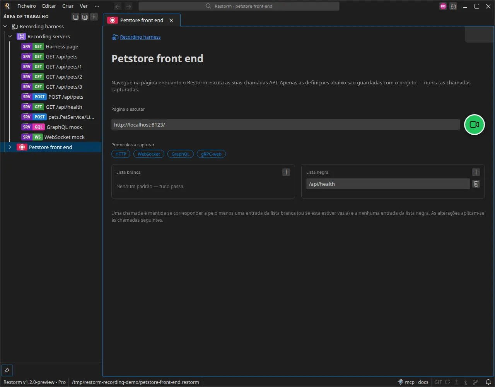The image size is (495, 387).
Task: Click the Recording servers folder icon
Action: pyautogui.click(x=21, y=36)
